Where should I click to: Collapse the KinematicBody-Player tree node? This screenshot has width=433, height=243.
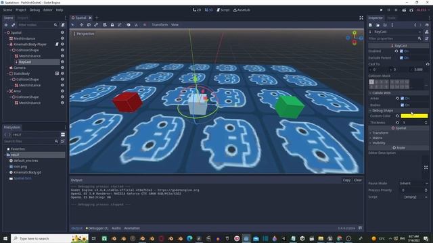(7, 45)
